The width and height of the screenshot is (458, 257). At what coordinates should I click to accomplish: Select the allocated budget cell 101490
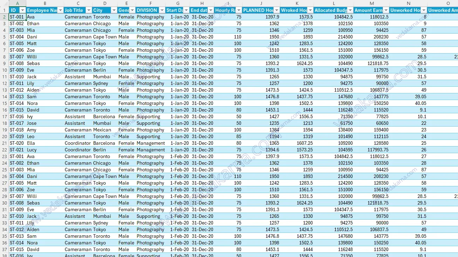point(334,136)
